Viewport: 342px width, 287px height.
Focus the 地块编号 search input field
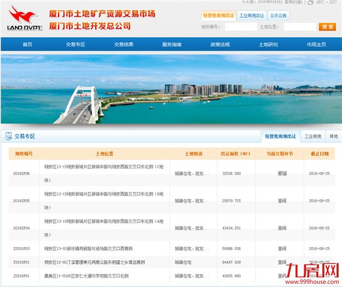coord(241,27)
